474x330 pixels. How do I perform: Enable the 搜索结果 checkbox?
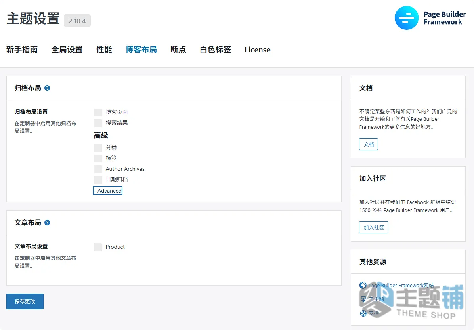tap(97, 123)
